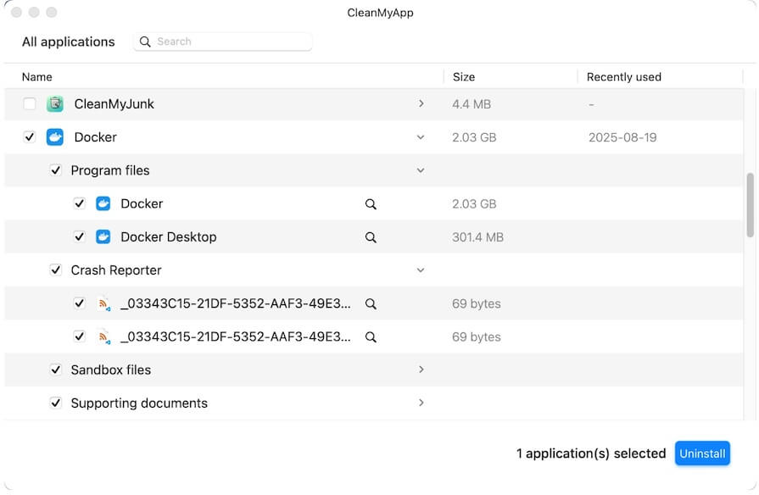Viewport: 759px width, 495px height.
Task: Click the All applications label
Action: [x=68, y=42]
